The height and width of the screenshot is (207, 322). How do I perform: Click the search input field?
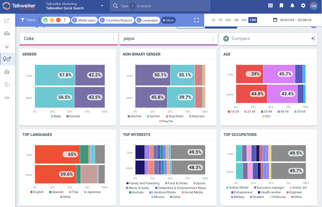[x=160, y=6]
